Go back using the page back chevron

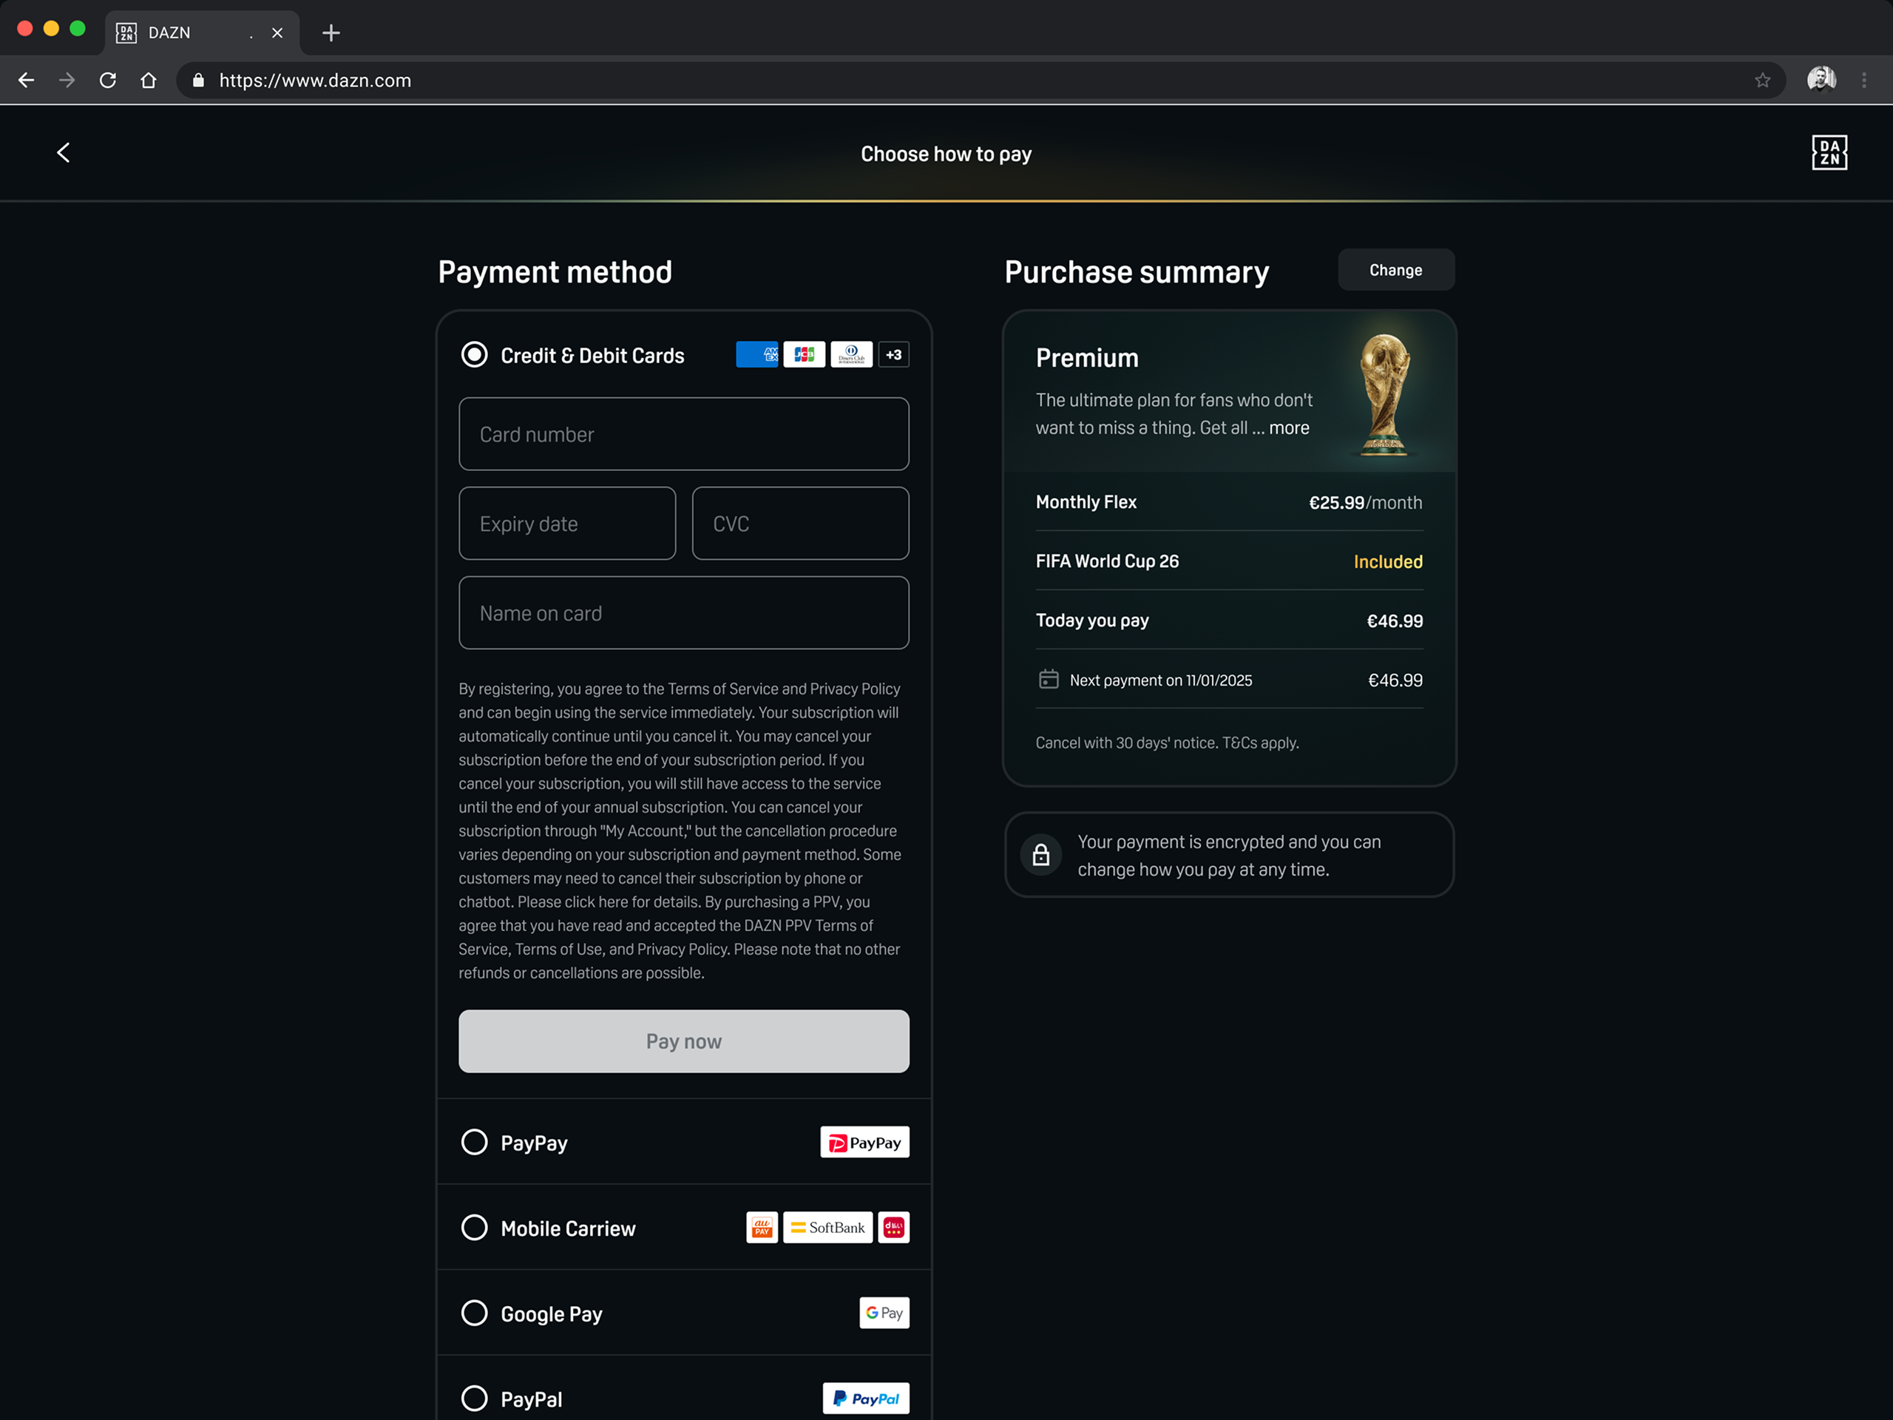tap(64, 152)
